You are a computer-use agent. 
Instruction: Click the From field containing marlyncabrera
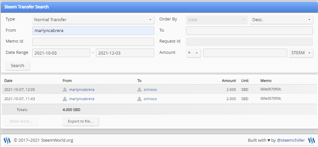93,31
